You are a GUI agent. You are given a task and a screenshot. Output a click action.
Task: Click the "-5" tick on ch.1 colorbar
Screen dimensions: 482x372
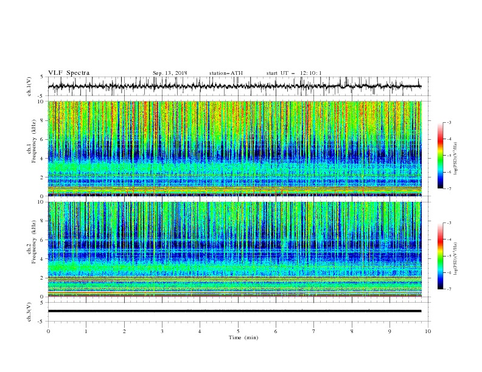tap(449, 156)
